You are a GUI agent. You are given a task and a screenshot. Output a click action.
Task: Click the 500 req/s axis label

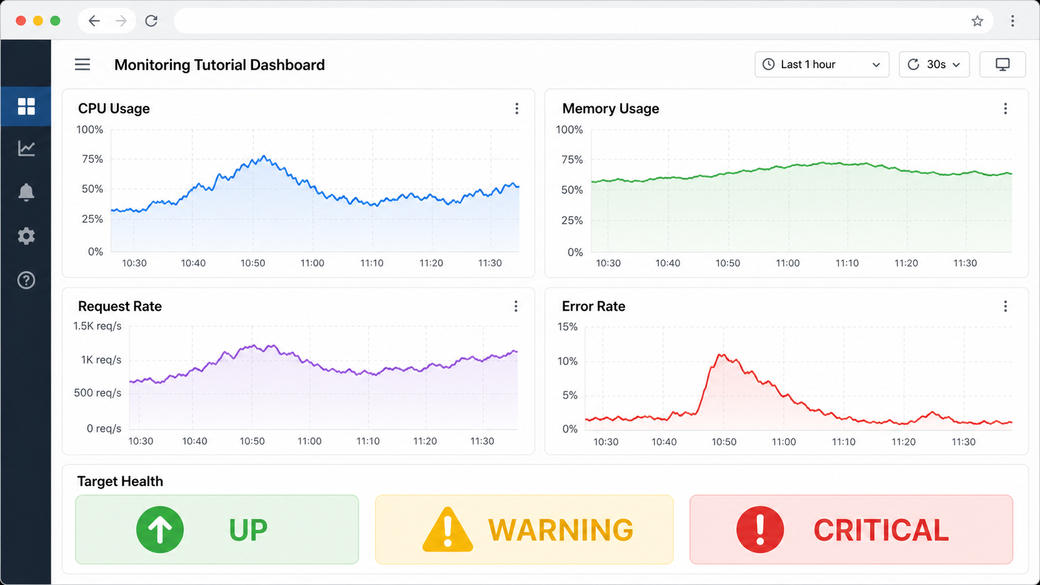[98, 393]
